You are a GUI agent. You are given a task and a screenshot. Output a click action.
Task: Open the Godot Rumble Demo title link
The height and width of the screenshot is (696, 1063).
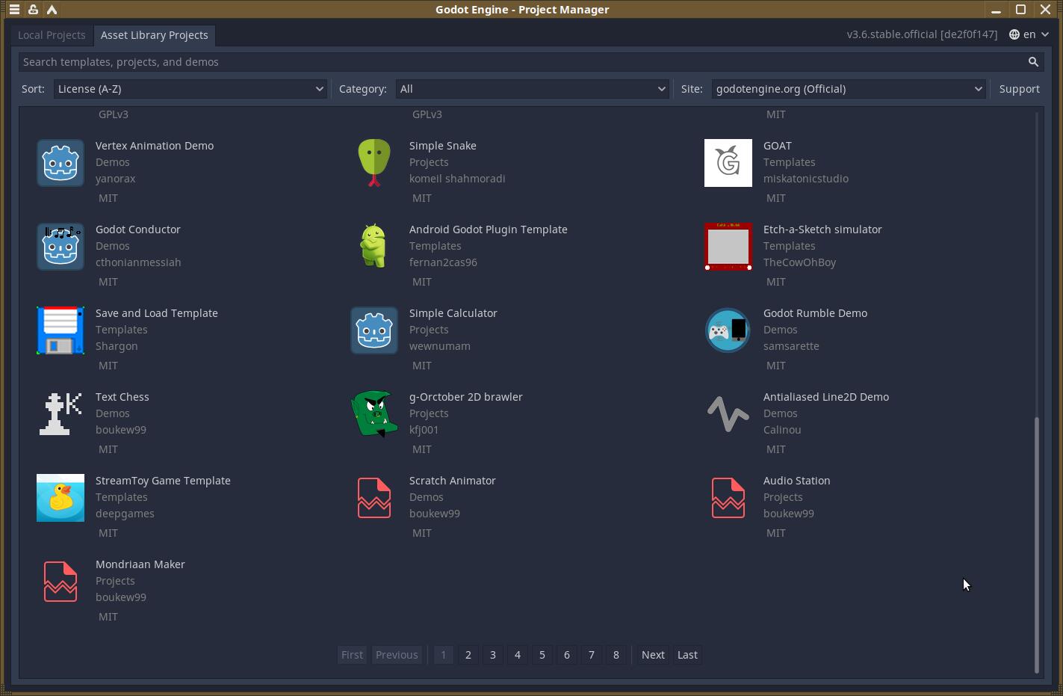[x=815, y=313]
